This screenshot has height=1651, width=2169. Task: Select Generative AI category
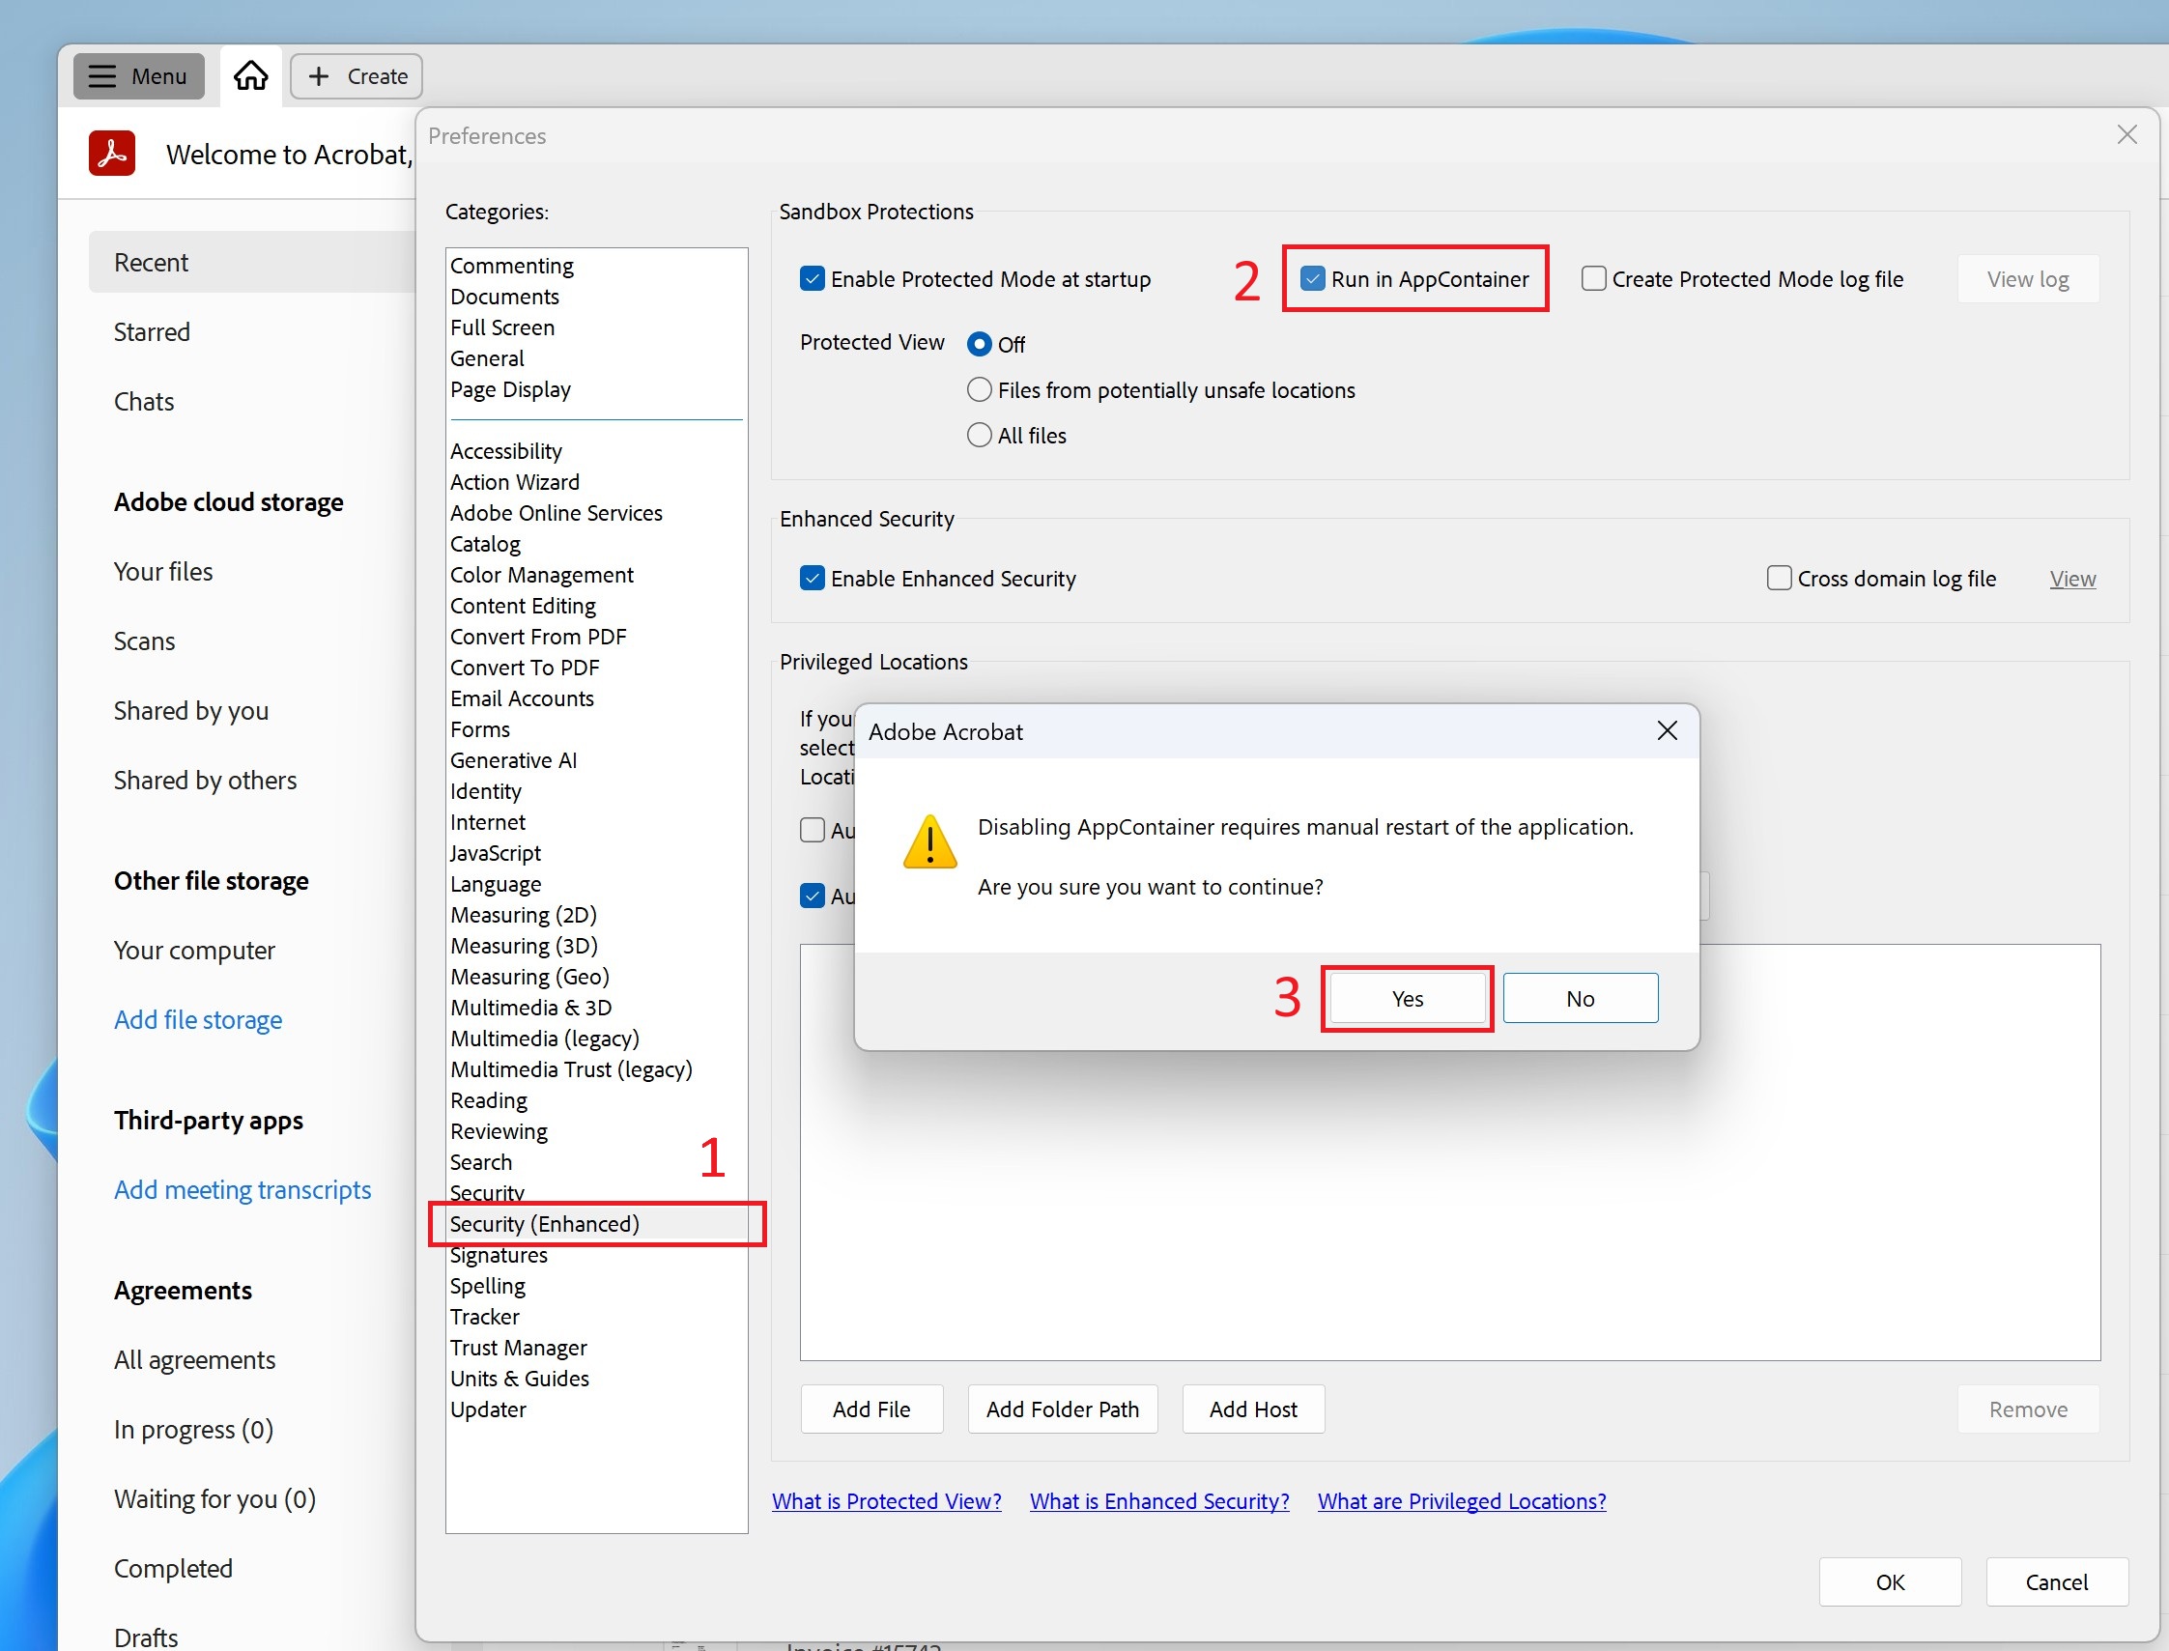[x=595, y=759]
